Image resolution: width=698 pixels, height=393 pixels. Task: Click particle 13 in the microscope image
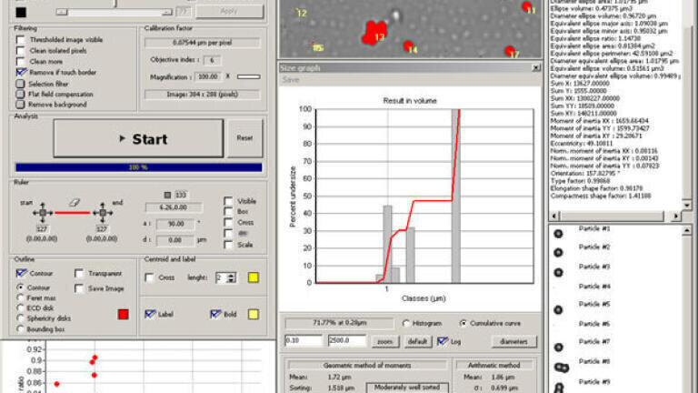(374, 32)
